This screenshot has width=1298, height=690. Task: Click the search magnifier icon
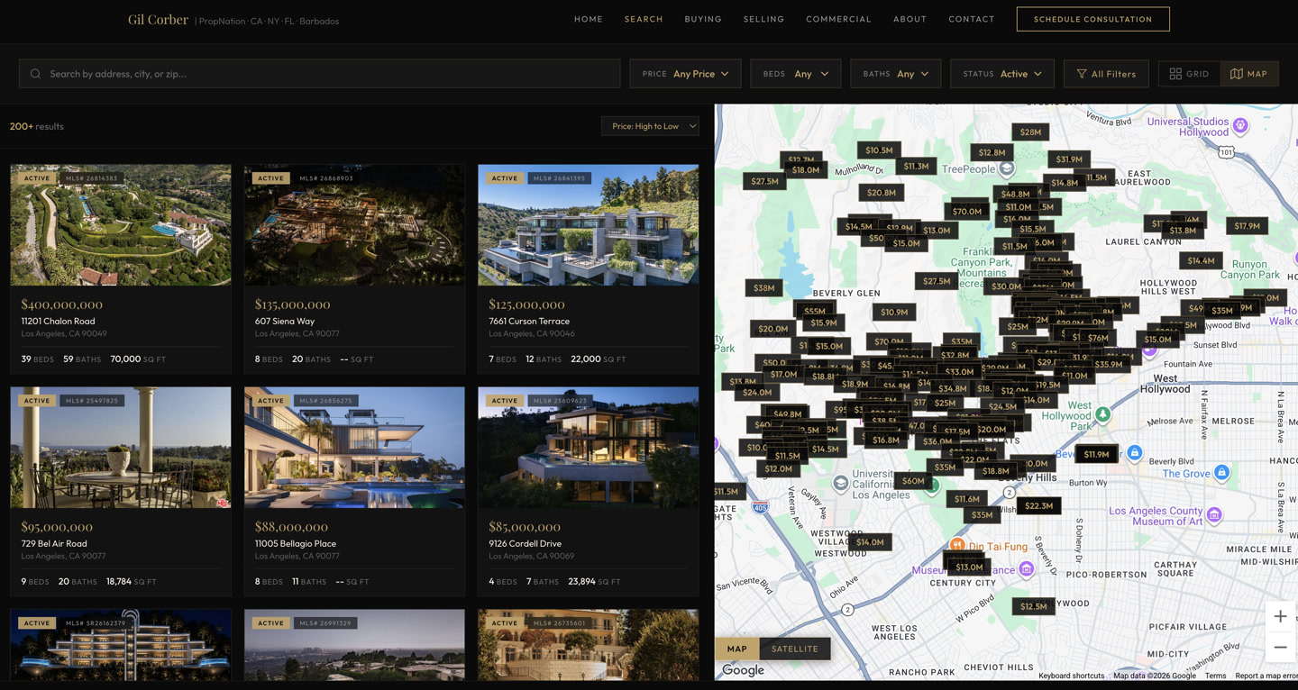pos(35,74)
